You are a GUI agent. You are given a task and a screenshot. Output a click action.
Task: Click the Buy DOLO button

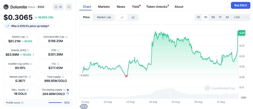click(240, 5)
